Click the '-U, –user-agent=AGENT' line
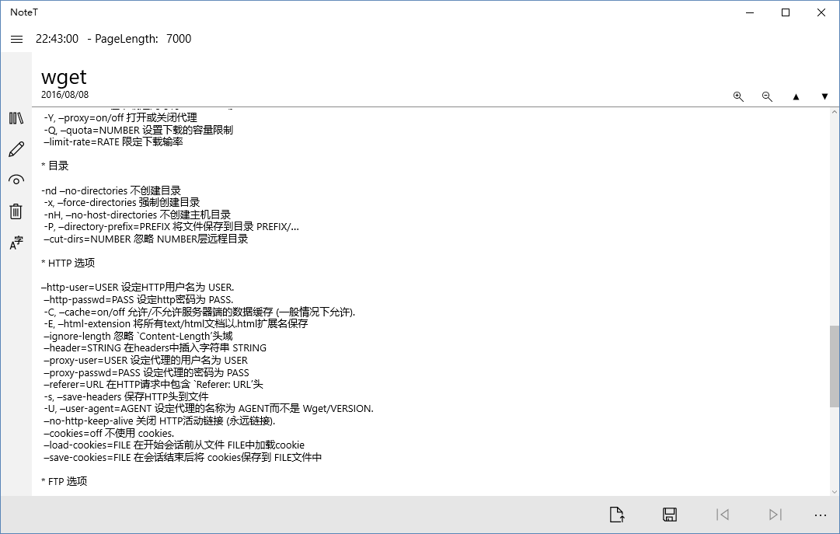840x534 pixels. [x=209, y=409]
